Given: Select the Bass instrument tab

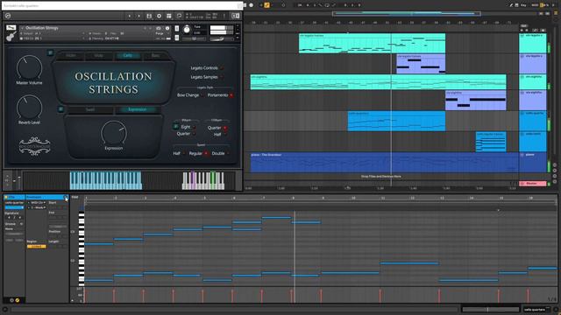Looking at the screenshot, I should pyautogui.click(x=156, y=55).
